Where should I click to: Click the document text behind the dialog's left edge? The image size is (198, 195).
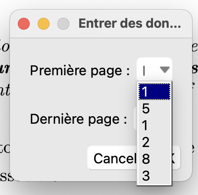4,47
